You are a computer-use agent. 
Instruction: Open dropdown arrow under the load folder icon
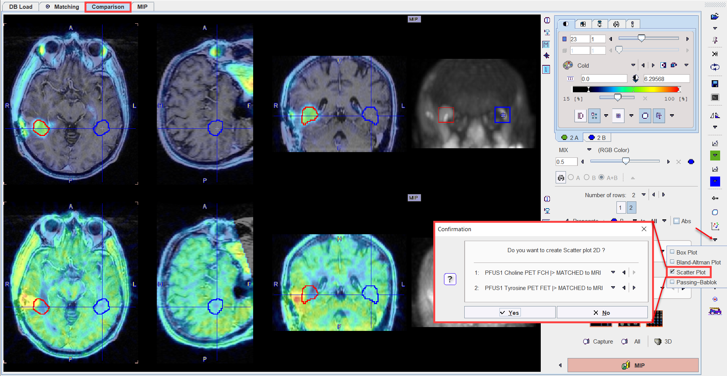click(715, 28)
